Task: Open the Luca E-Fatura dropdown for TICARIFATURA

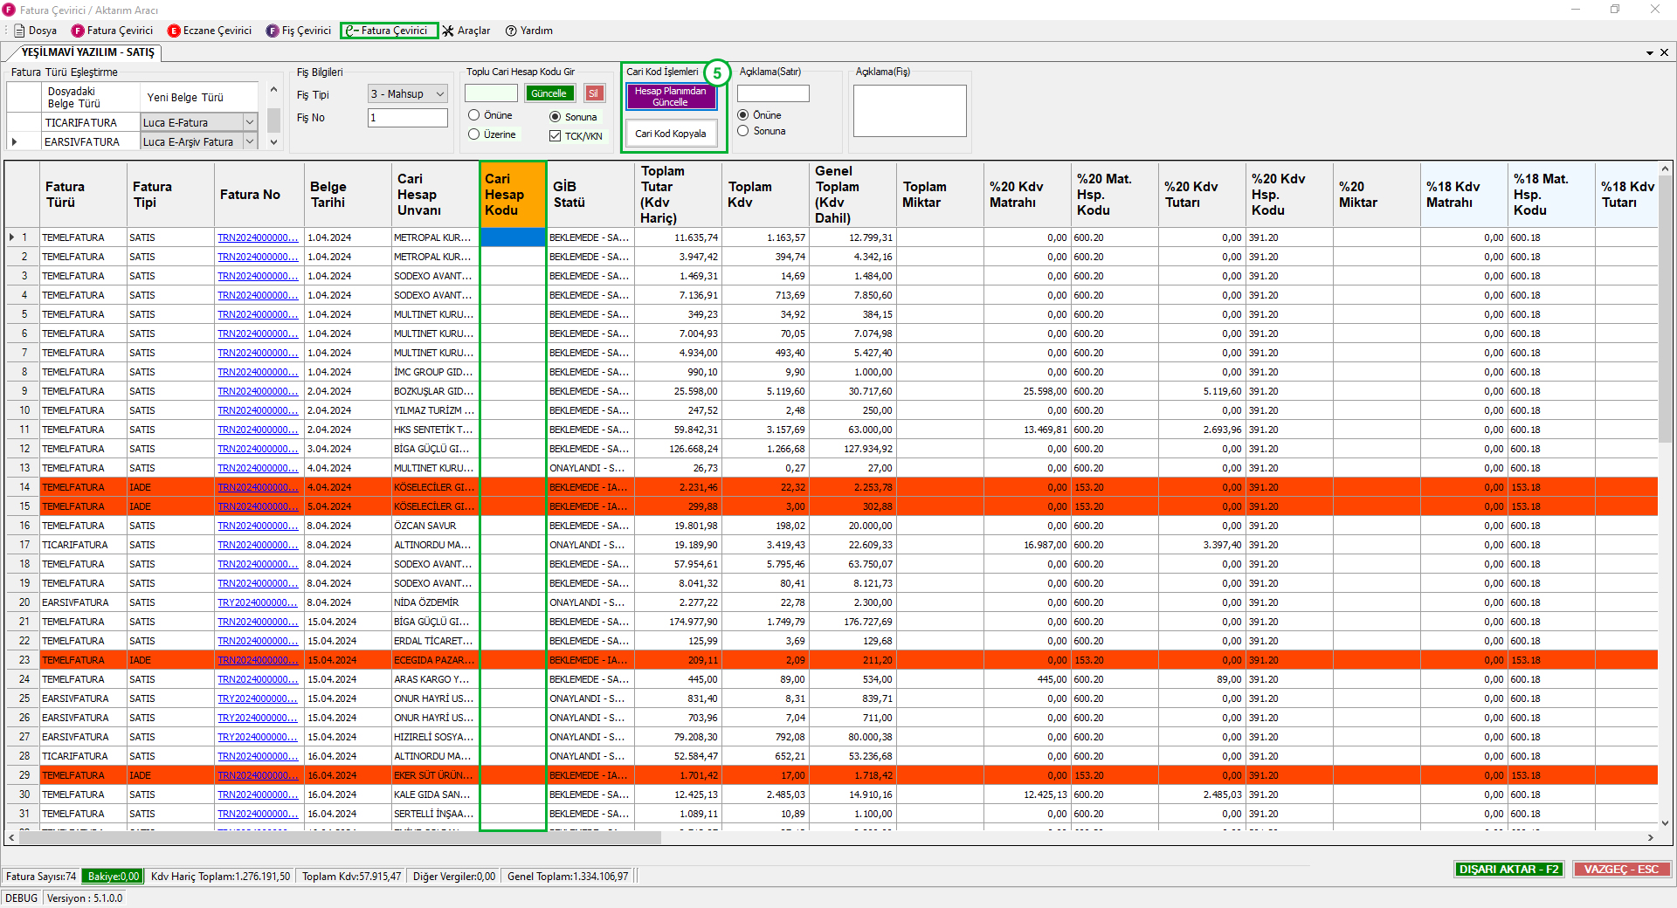Action: [x=250, y=123]
